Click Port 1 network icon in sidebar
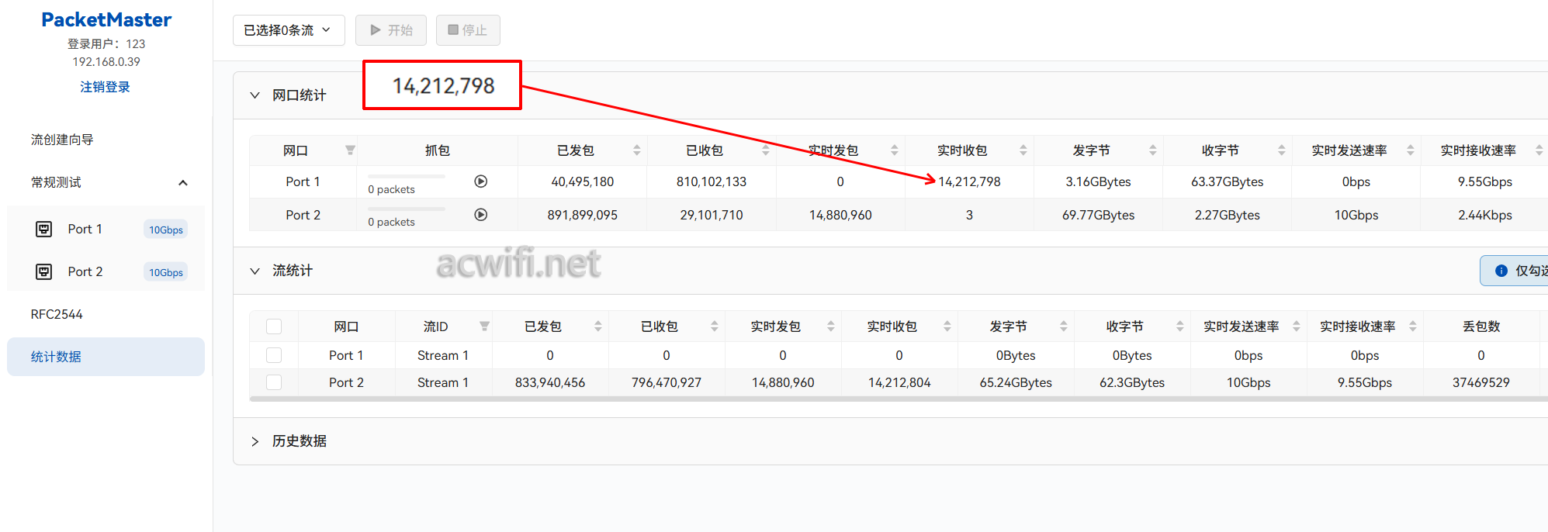 tap(44, 229)
